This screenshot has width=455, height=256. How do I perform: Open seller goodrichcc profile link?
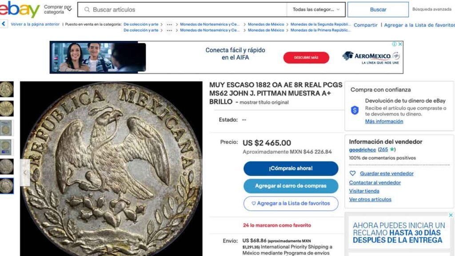[x=363, y=150]
